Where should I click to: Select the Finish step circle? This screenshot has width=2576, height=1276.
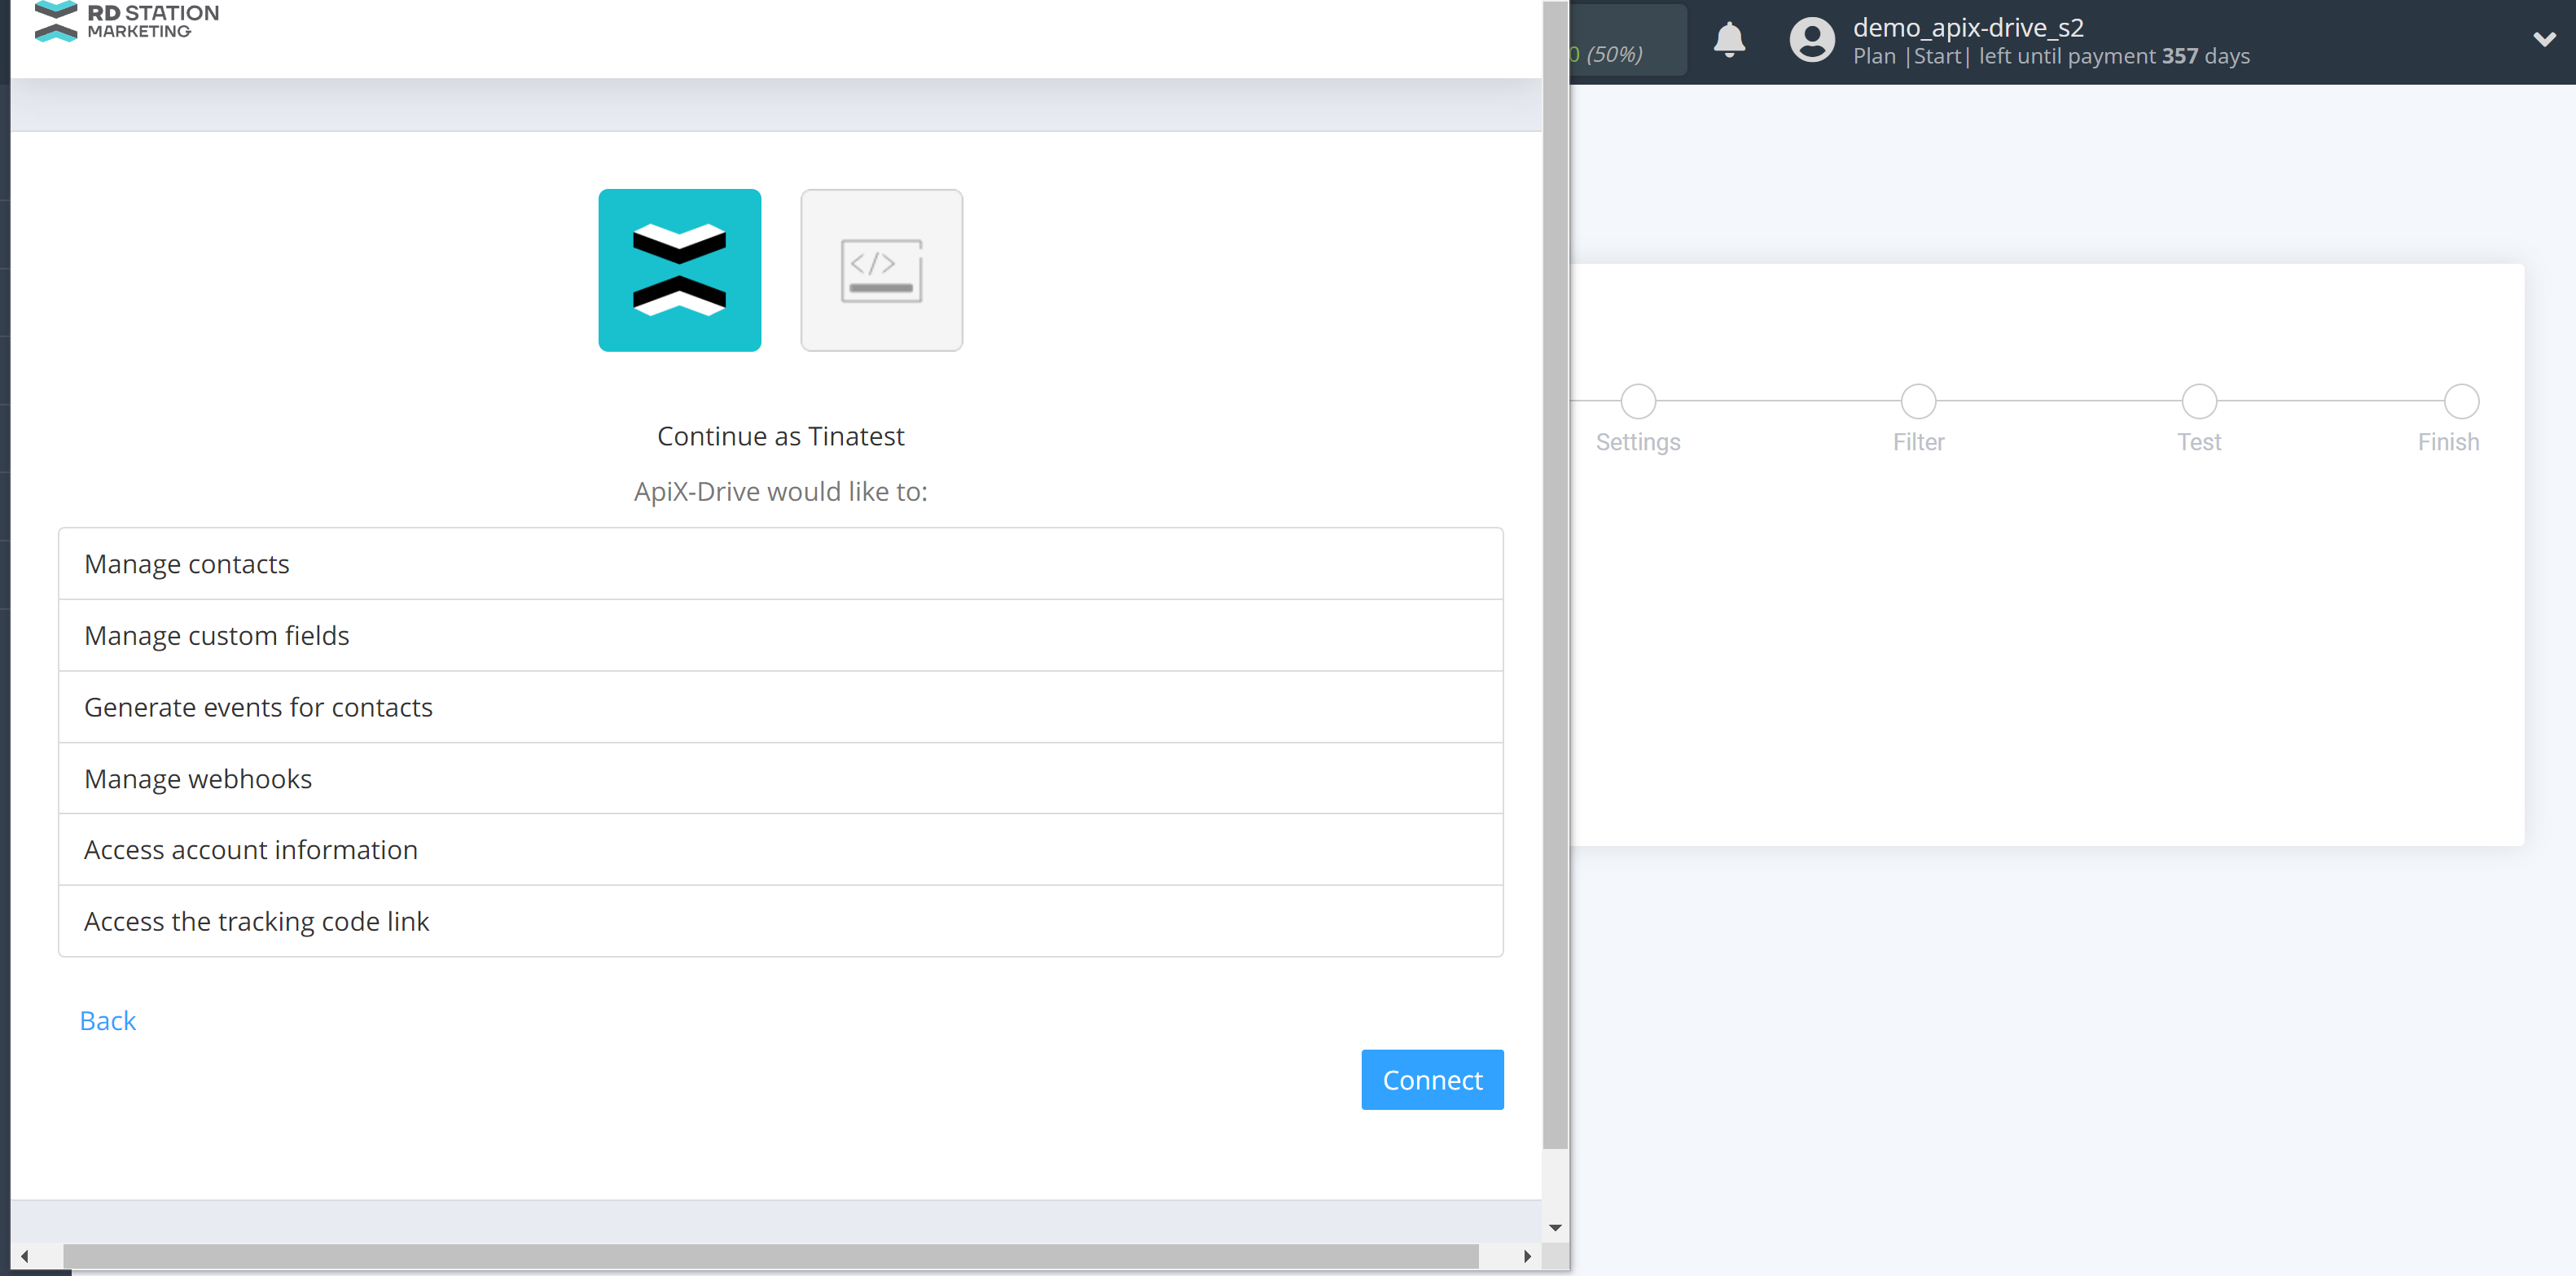click(x=2460, y=401)
